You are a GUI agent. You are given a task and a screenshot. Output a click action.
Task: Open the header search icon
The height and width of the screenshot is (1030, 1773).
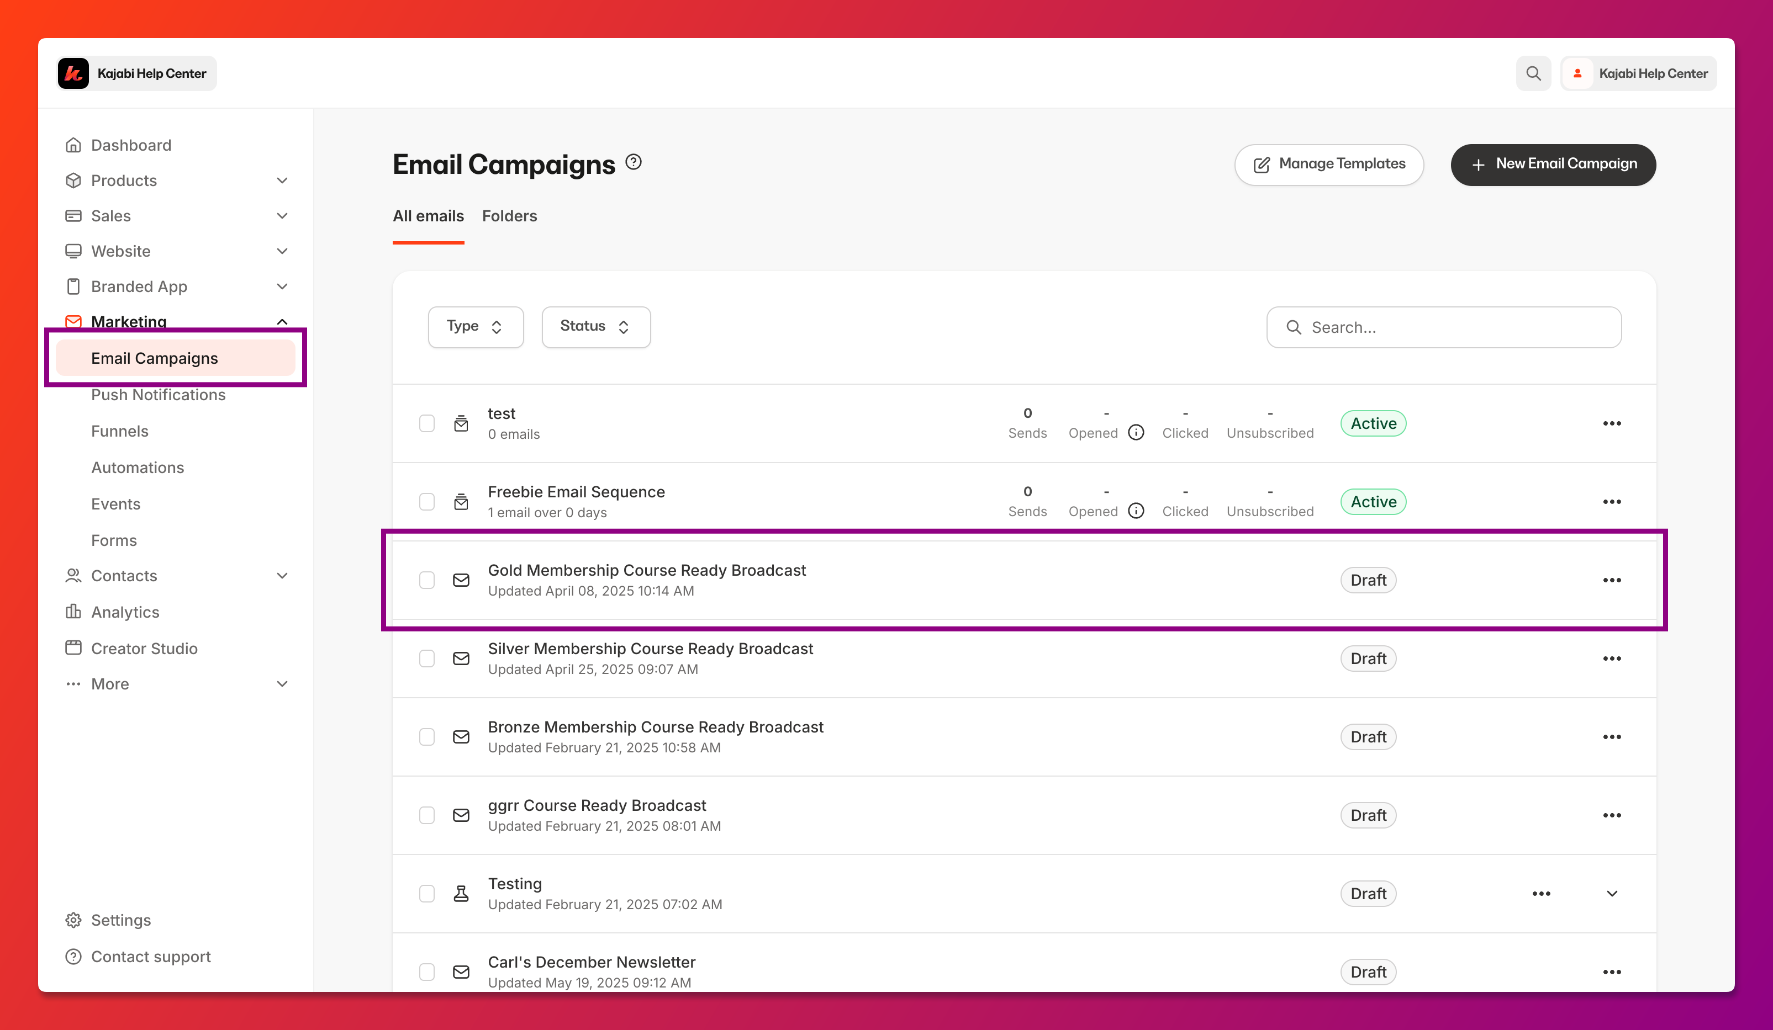tap(1533, 73)
